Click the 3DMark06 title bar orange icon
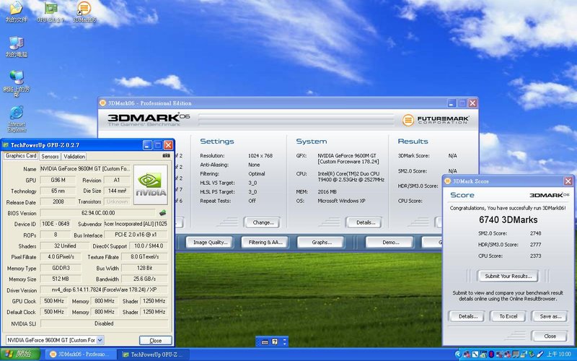Viewport: 577px width, 361px height. pos(102,103)
